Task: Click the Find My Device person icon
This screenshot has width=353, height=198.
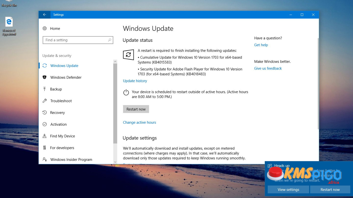Action: pyautogui.click(x=45, y=136)
